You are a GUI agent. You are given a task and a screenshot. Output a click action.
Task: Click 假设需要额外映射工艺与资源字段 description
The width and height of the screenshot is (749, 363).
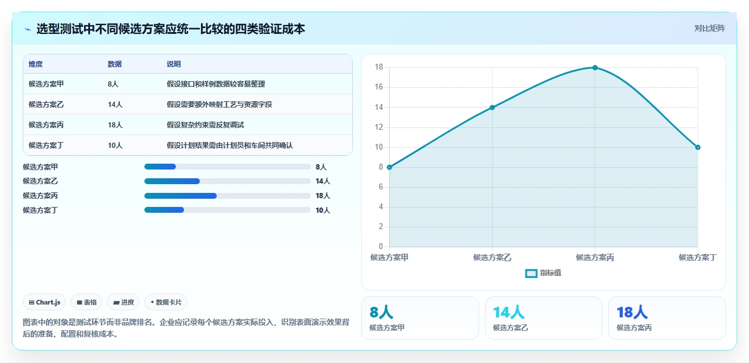(x=219, y=105)
